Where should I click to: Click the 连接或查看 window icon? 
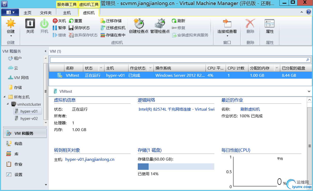coord(227,24)
